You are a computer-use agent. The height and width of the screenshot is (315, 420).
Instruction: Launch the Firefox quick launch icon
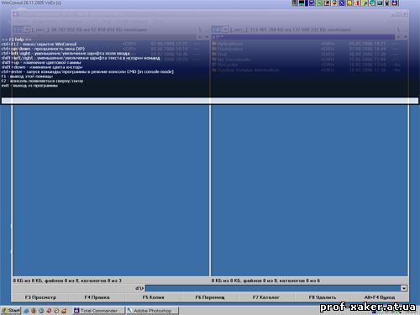[x=34, y=311]
